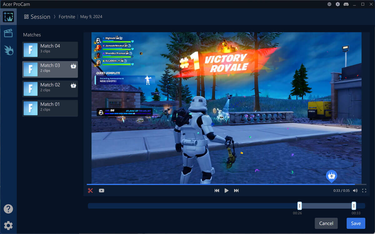Click the trim start handle at 00:26
The image size is (375, 234).
pos(299,206)
